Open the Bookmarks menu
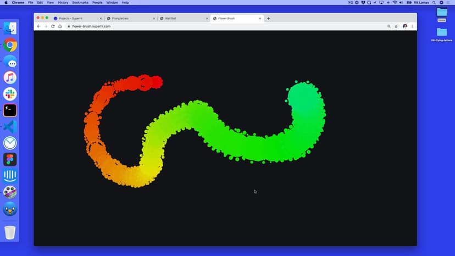455x256 pixels. 80,3
